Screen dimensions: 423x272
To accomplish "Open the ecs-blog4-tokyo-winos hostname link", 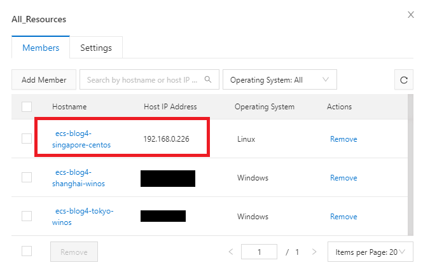I will (x=83, y=217).
